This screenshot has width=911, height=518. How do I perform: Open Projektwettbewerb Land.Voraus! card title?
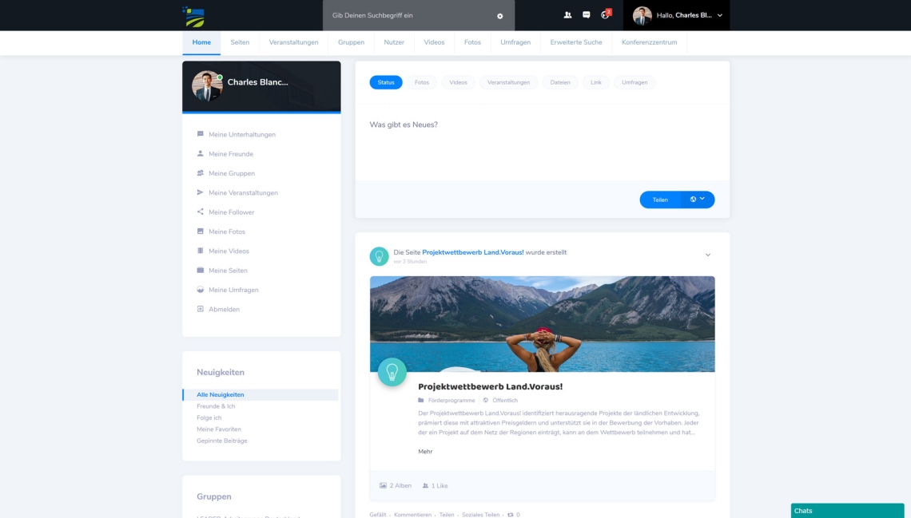tap(490, 386)
